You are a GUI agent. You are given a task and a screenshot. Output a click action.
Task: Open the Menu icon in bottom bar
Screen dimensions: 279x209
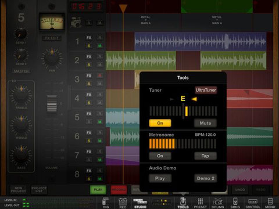tap(270, 203)
